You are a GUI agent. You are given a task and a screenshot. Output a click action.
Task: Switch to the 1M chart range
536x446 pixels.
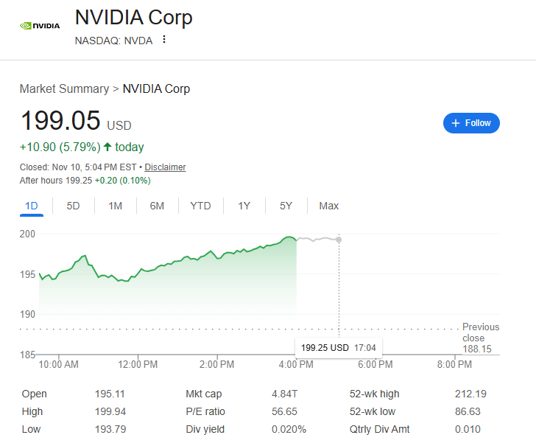pos(115,206)
